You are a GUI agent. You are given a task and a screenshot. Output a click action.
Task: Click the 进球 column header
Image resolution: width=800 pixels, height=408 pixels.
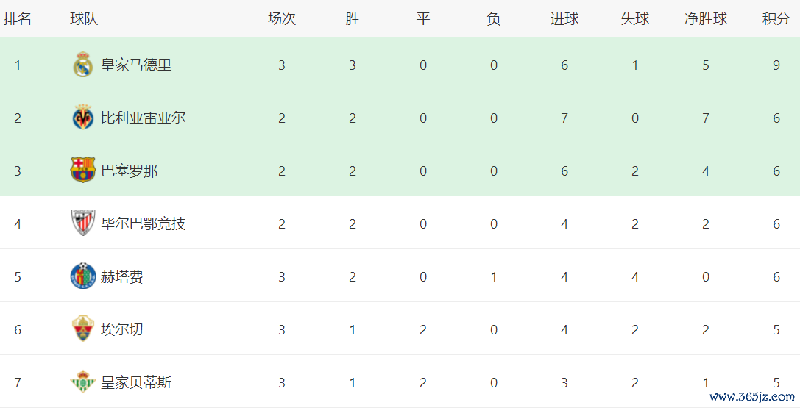tap(564, 19)
